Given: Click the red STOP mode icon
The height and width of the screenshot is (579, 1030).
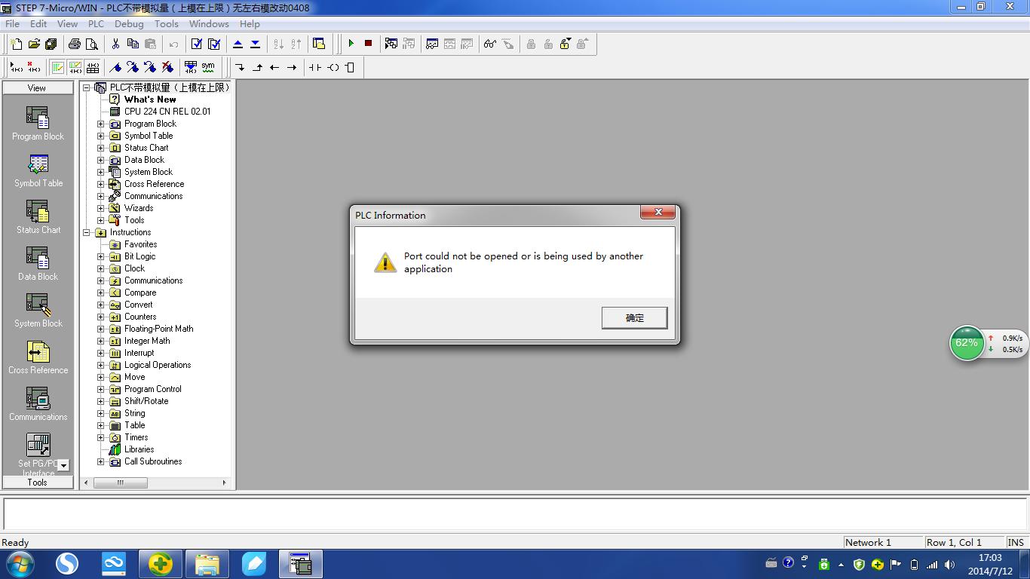Looking at the screenshot, I should pyautogui.click(x=368, y=44).
